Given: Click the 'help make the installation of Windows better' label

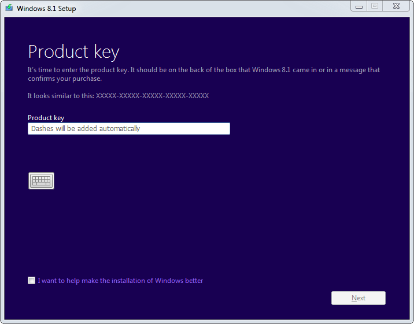Looking at the screenshot, I should tap(120, 281).
